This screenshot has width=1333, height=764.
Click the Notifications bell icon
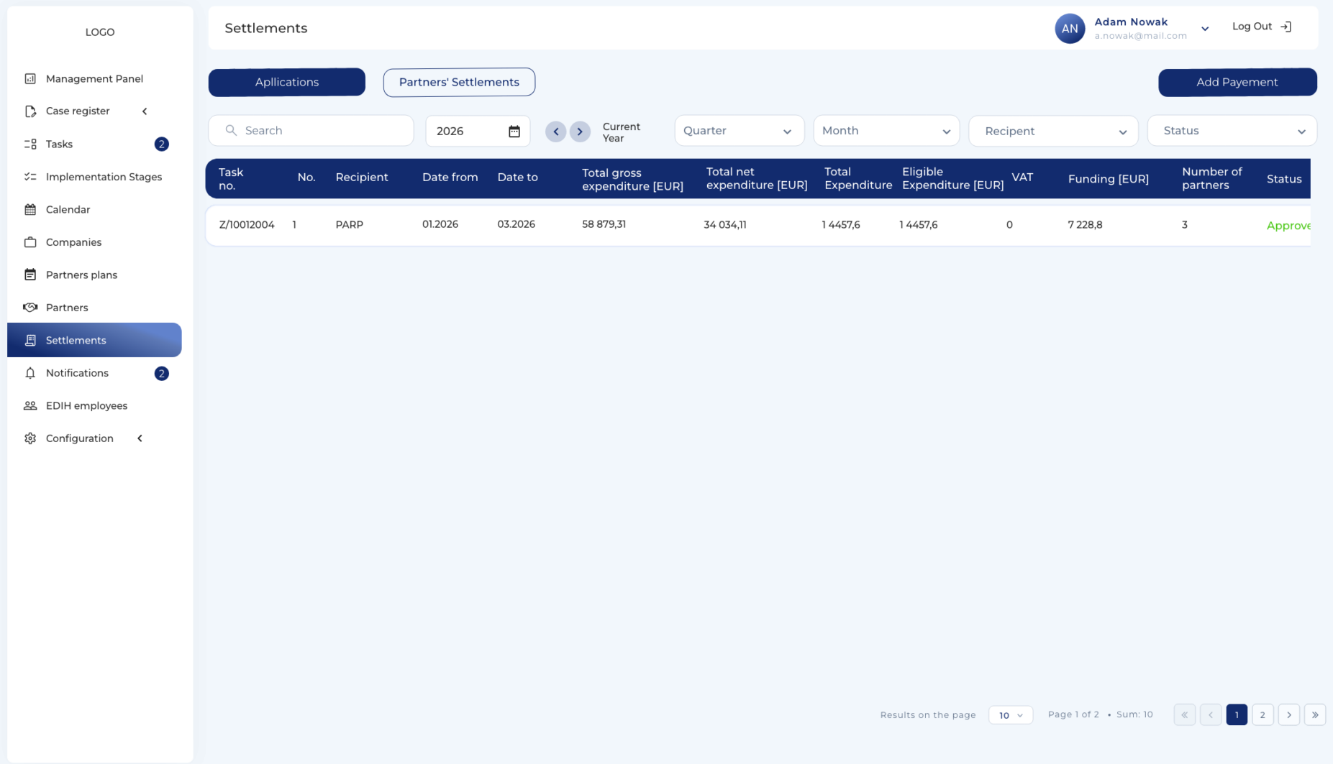tap(30, 373)
